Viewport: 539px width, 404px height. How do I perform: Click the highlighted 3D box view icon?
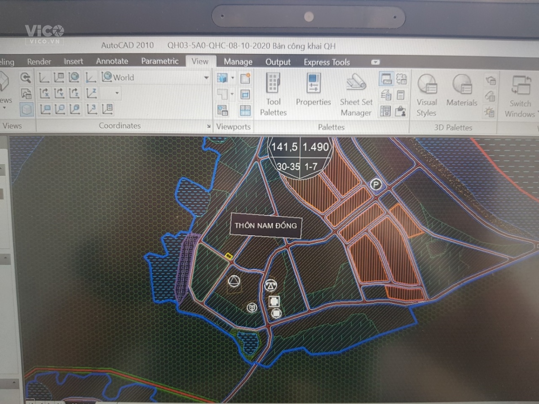27,109
